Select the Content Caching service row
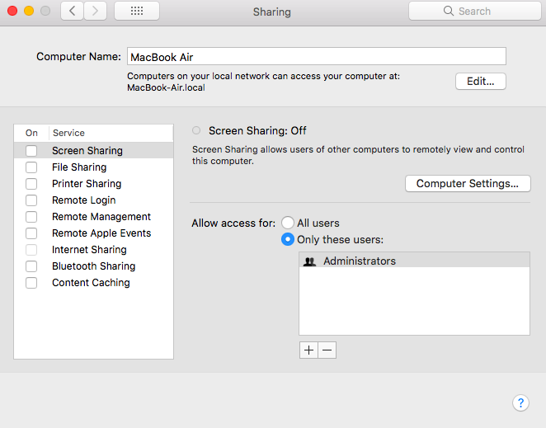546x428 pixels. click(x=94, y=283)
